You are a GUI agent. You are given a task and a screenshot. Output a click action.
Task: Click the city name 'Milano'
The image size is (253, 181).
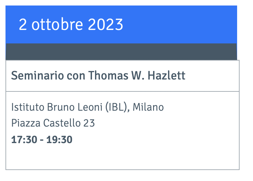(x=148, y=107)
